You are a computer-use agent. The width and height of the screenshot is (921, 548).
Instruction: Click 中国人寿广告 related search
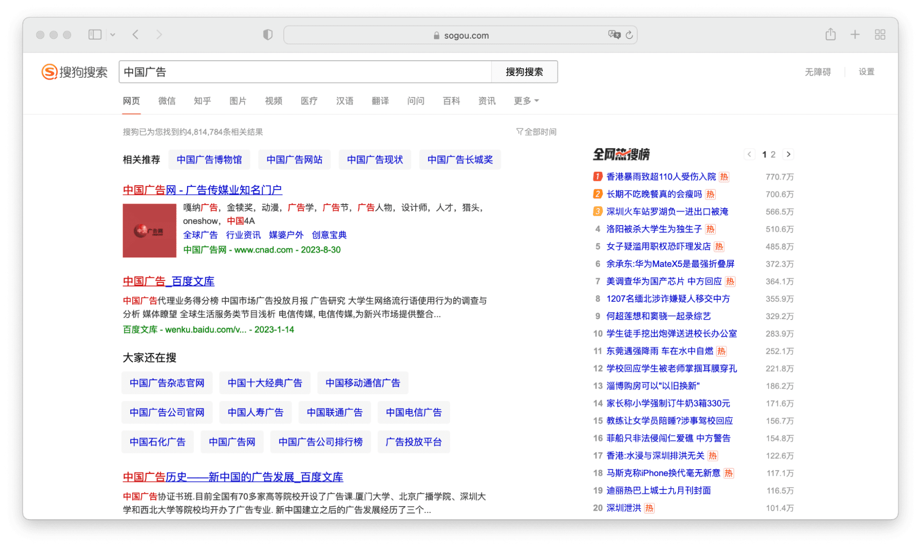[256, 413]
